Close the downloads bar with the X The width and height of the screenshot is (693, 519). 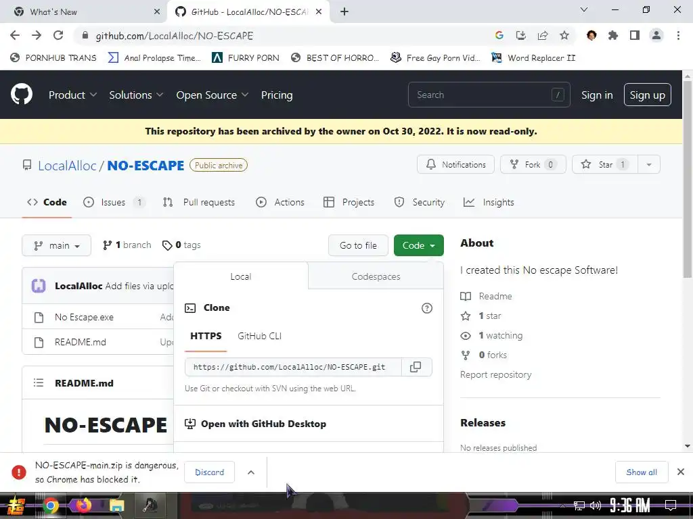click(x=681, y=472)
